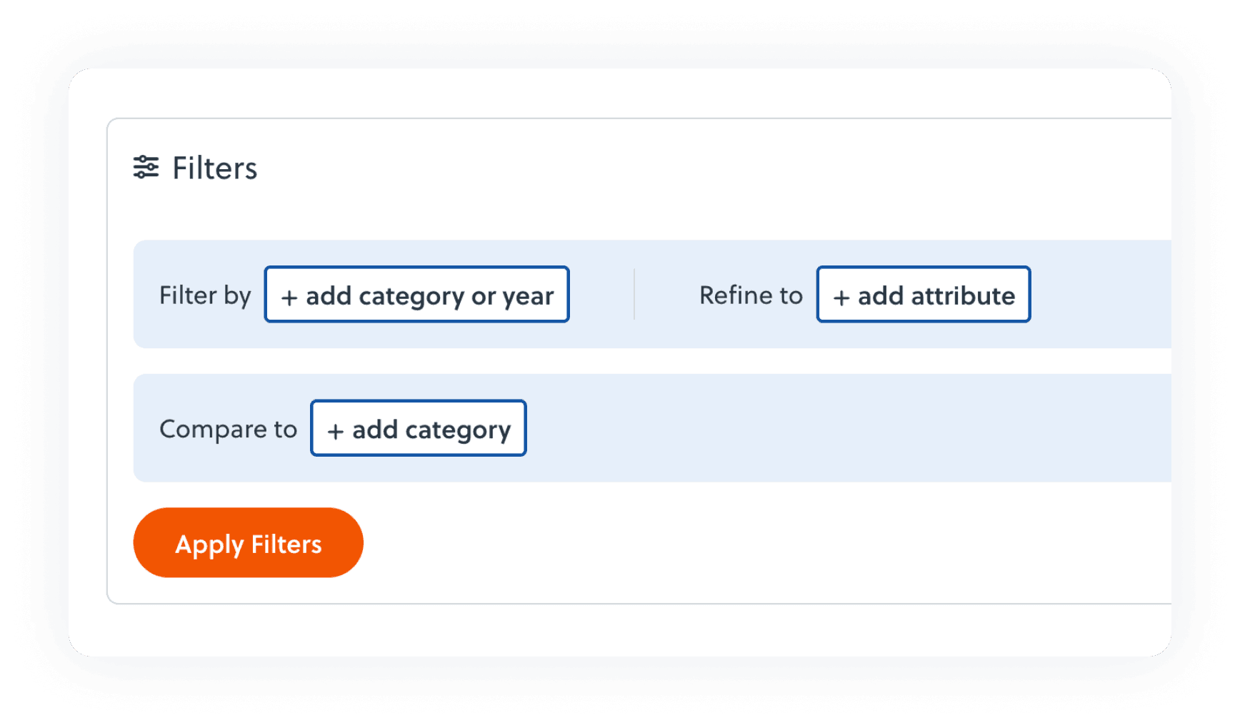Open the "add attribute" refine picker
The width and height of the screenshot is (1240, 725).
pos(923,295)
